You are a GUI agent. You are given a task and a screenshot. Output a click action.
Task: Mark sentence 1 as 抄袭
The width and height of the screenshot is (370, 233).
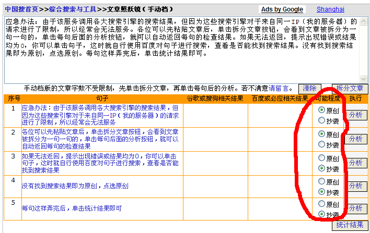[x=321, y=120]
